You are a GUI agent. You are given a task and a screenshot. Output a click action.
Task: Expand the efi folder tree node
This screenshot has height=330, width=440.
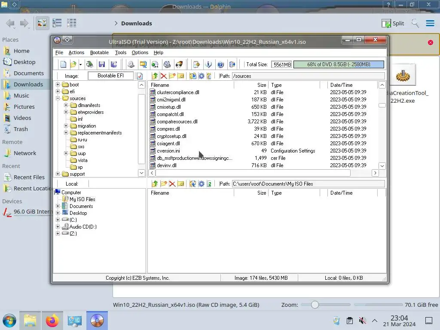(x=58, y=92)
